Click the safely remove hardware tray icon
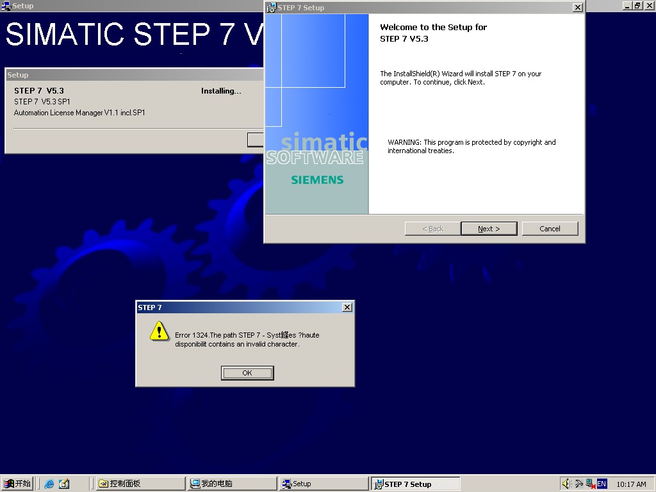This screenshot has width=656, height=492. point(579,484)
